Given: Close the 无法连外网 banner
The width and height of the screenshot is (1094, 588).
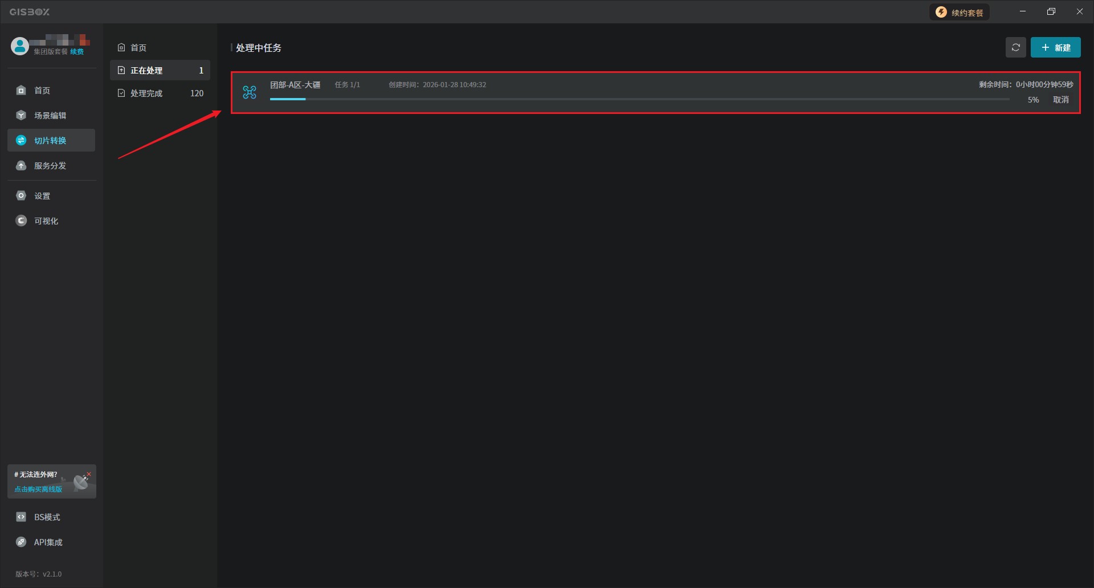Looking at the screenshot, I should click(x=89, y=474).
